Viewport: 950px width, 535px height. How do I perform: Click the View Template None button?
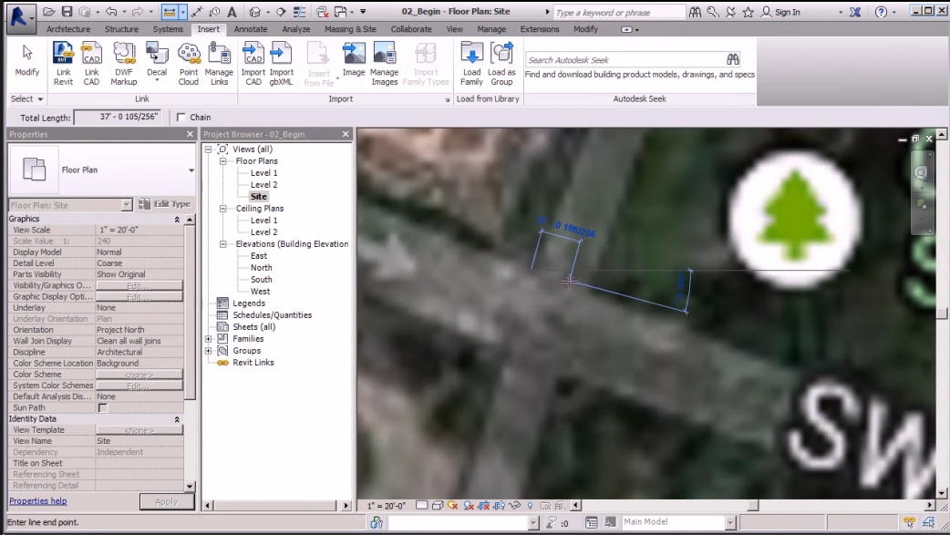pyautogui.click(x=139, y=430)
